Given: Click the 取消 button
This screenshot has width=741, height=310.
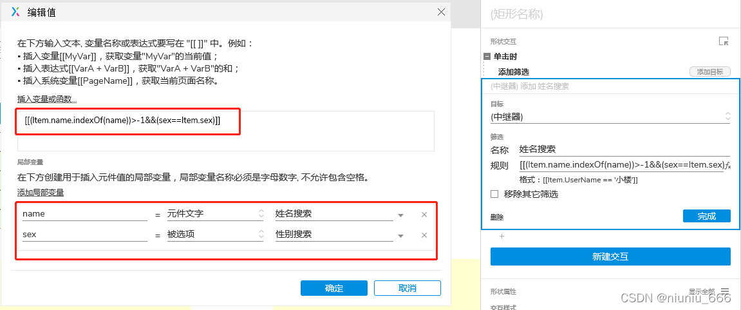Looking at the screenshot, I should (408, 288).
